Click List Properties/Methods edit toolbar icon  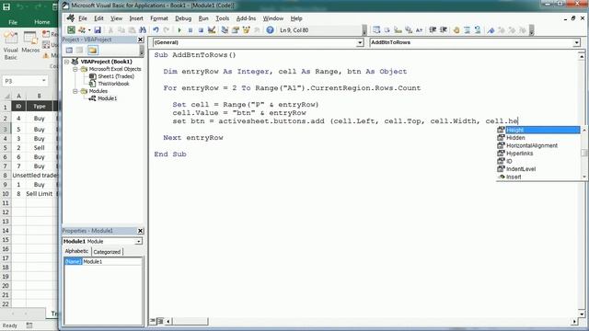click(376, 30)
